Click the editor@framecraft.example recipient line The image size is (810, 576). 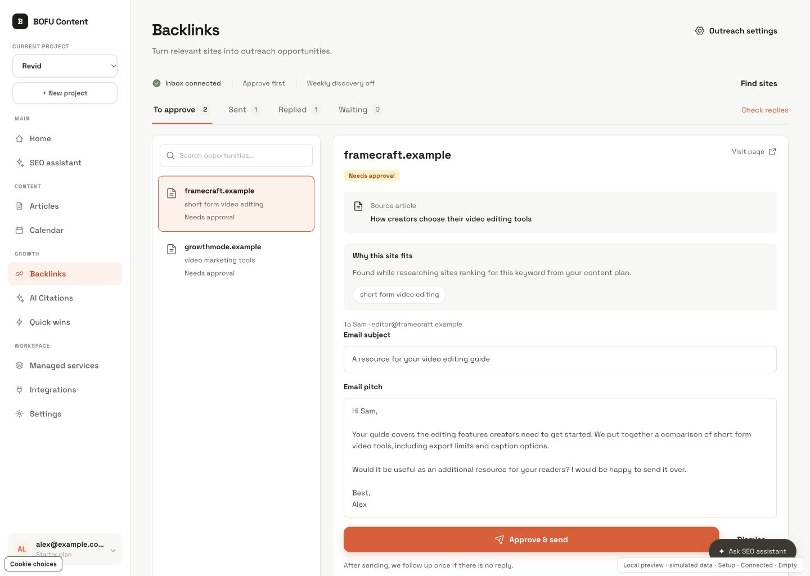coord(403,325)
